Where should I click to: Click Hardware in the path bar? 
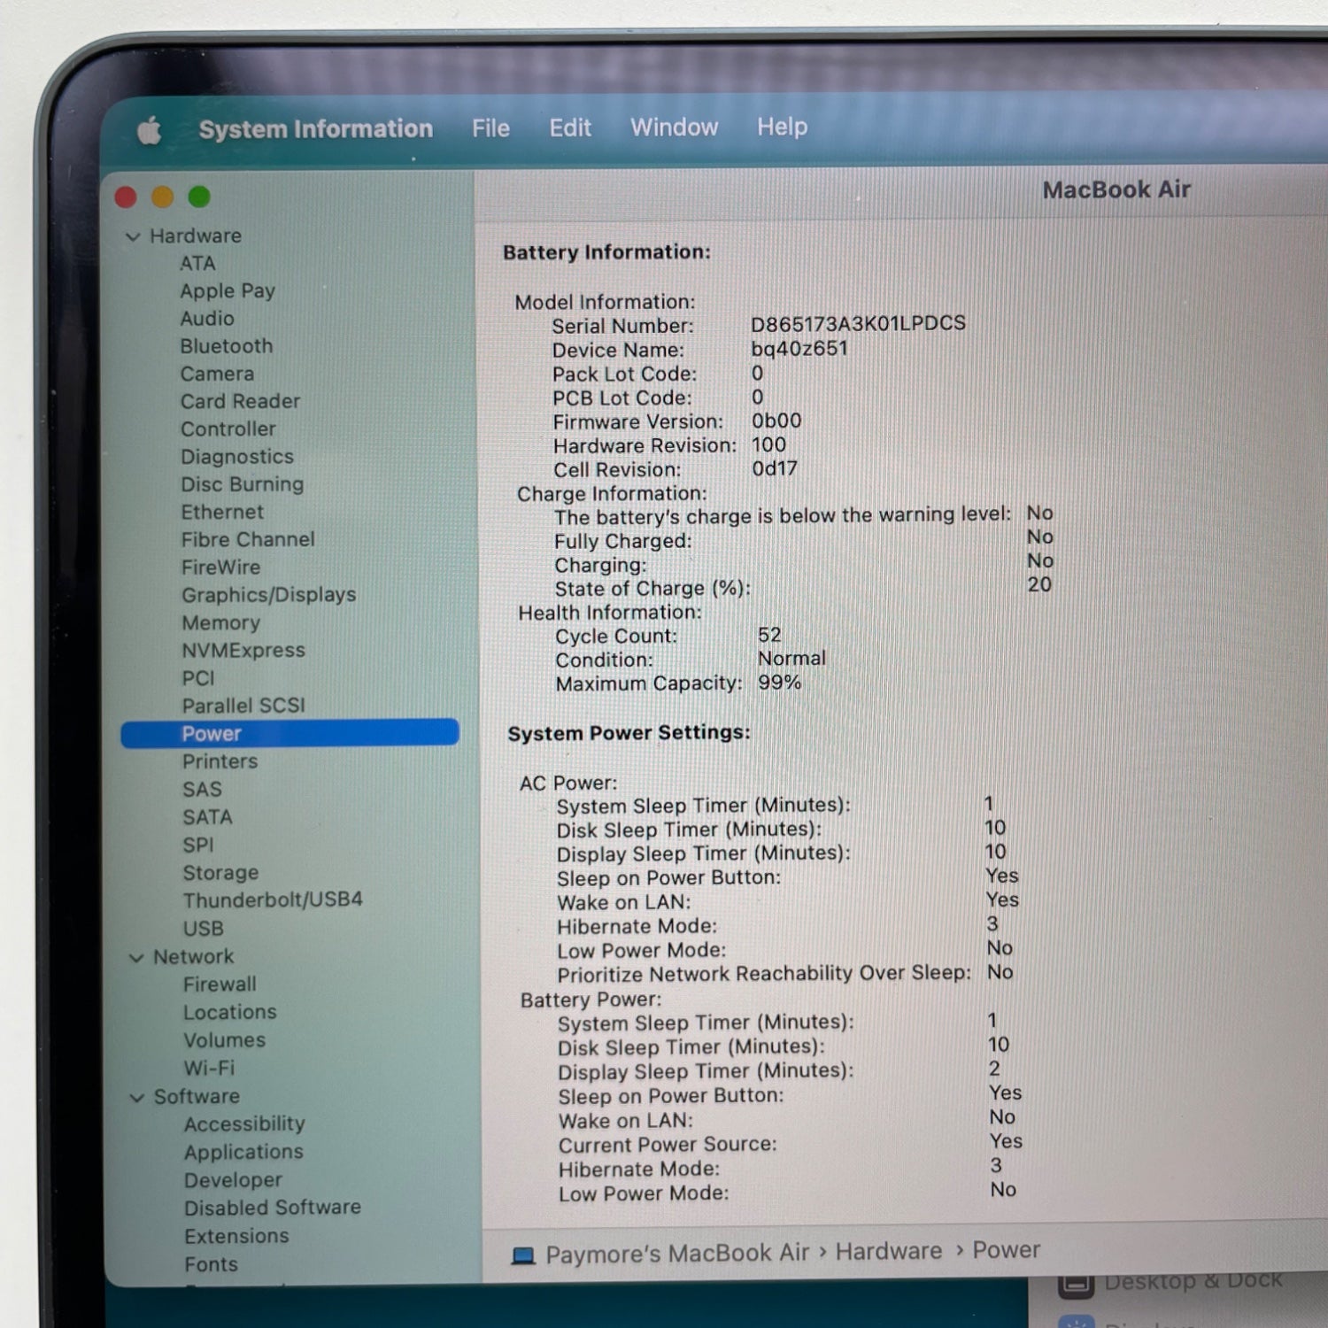[x=889, y=1251]
